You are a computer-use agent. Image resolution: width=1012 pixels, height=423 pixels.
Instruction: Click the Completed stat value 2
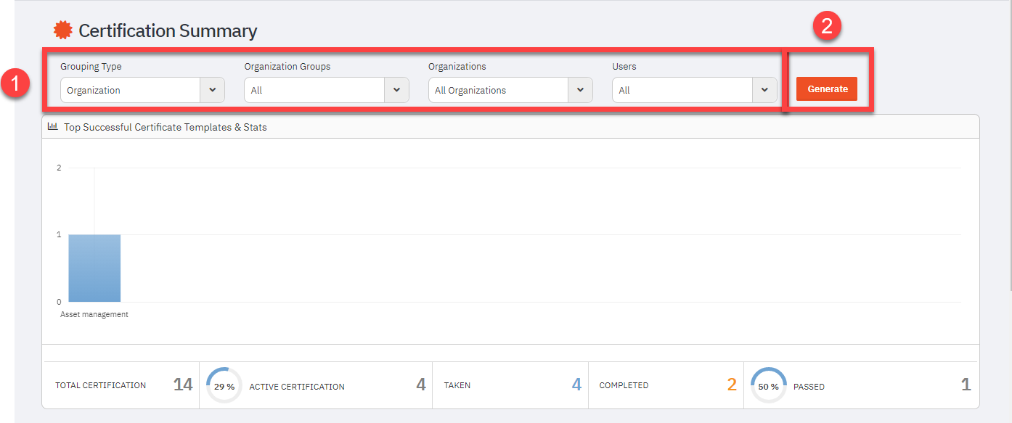pyautogui.click(x=732, y=385)
